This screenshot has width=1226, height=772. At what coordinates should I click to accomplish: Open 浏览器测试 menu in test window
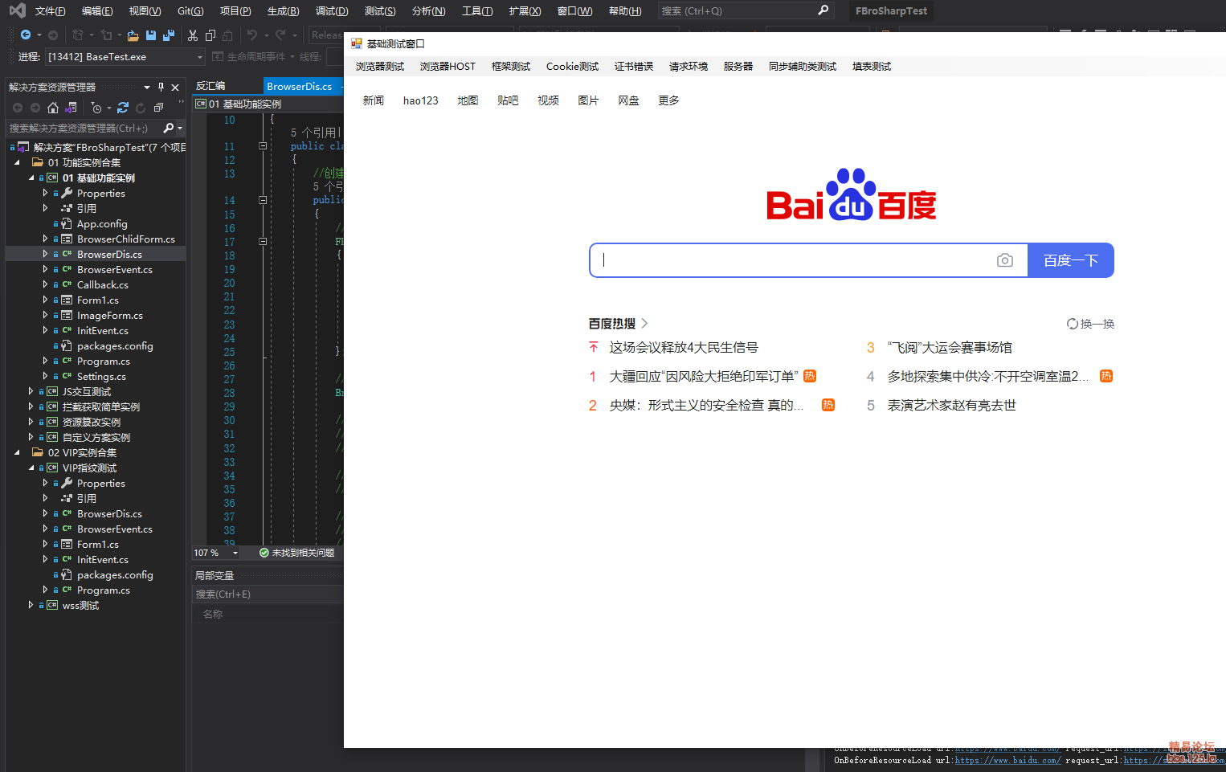380,67
